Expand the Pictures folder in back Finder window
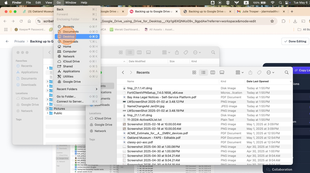This screenshot has width=310, height=173. coord(47,109)
